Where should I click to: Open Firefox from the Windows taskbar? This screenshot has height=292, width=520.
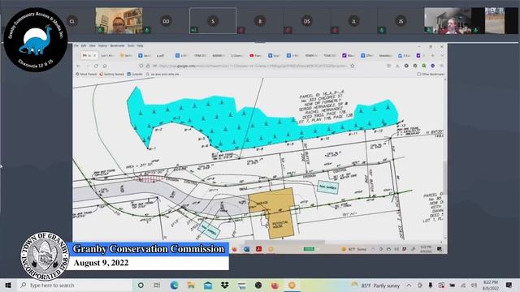275,285
